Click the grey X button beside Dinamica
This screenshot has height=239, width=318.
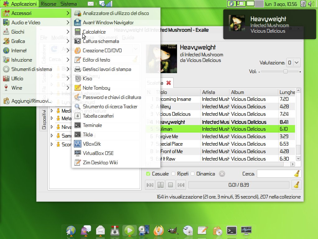point(222,174)
